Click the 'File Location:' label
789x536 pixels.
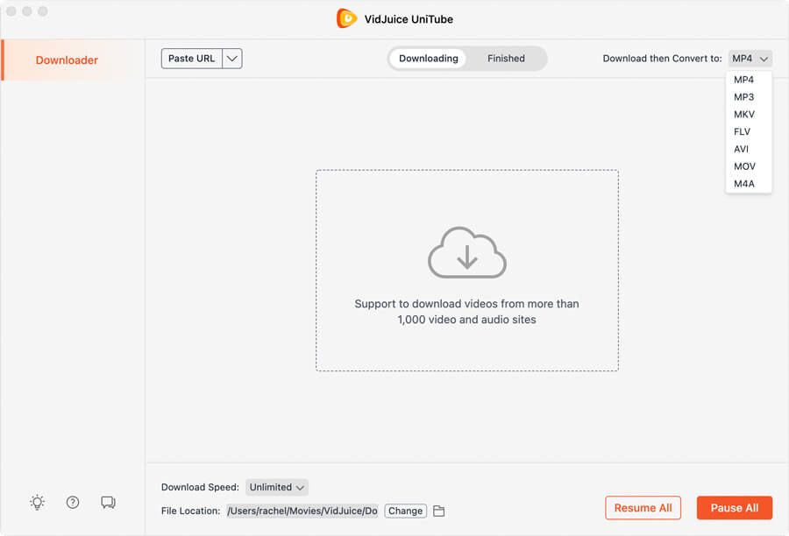(x=191, y=511)
